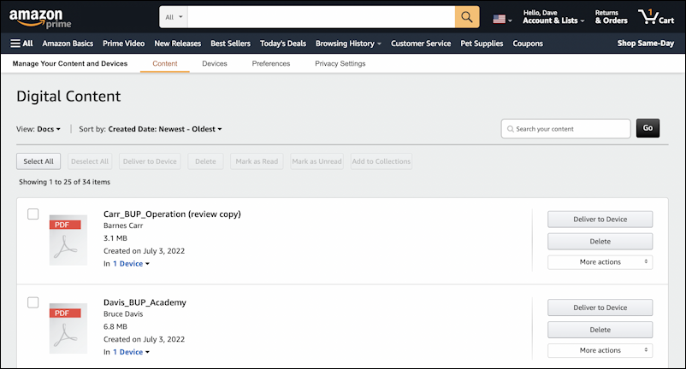Click PDF icon for Davis_BUP_Academy
This screenshot has width=686, height=369.
[68, 328]
